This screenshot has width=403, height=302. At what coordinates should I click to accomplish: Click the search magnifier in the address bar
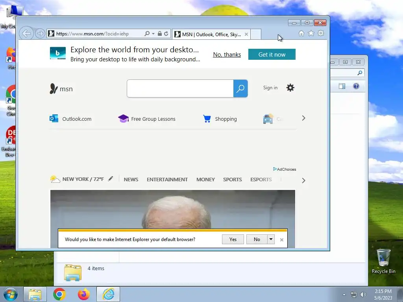point(147,34)
